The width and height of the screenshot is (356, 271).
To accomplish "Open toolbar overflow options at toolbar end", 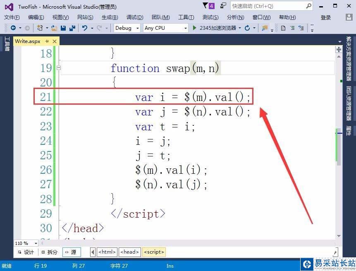I will tap(312, 28).
